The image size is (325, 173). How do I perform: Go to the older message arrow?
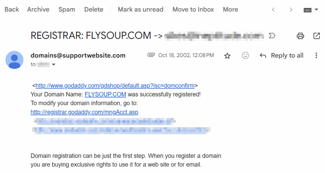(x=291, y=10)
